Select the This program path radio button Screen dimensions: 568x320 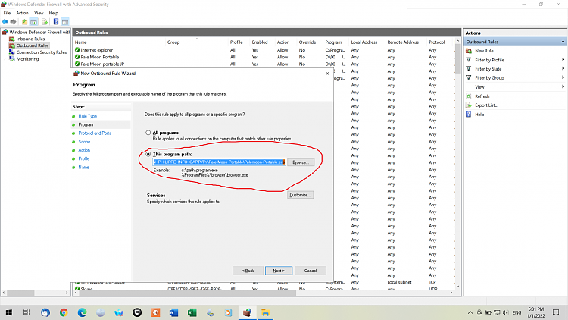click(148, 154)
